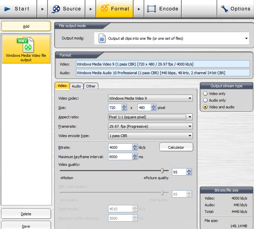Click the Video quality value stepper
This screenshot has height=229, width=254.
(189, 172)
